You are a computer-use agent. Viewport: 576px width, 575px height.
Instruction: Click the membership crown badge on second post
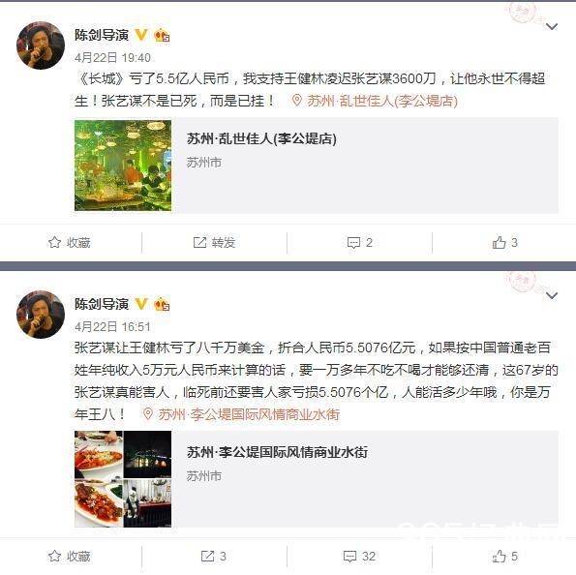coord(162,304)
